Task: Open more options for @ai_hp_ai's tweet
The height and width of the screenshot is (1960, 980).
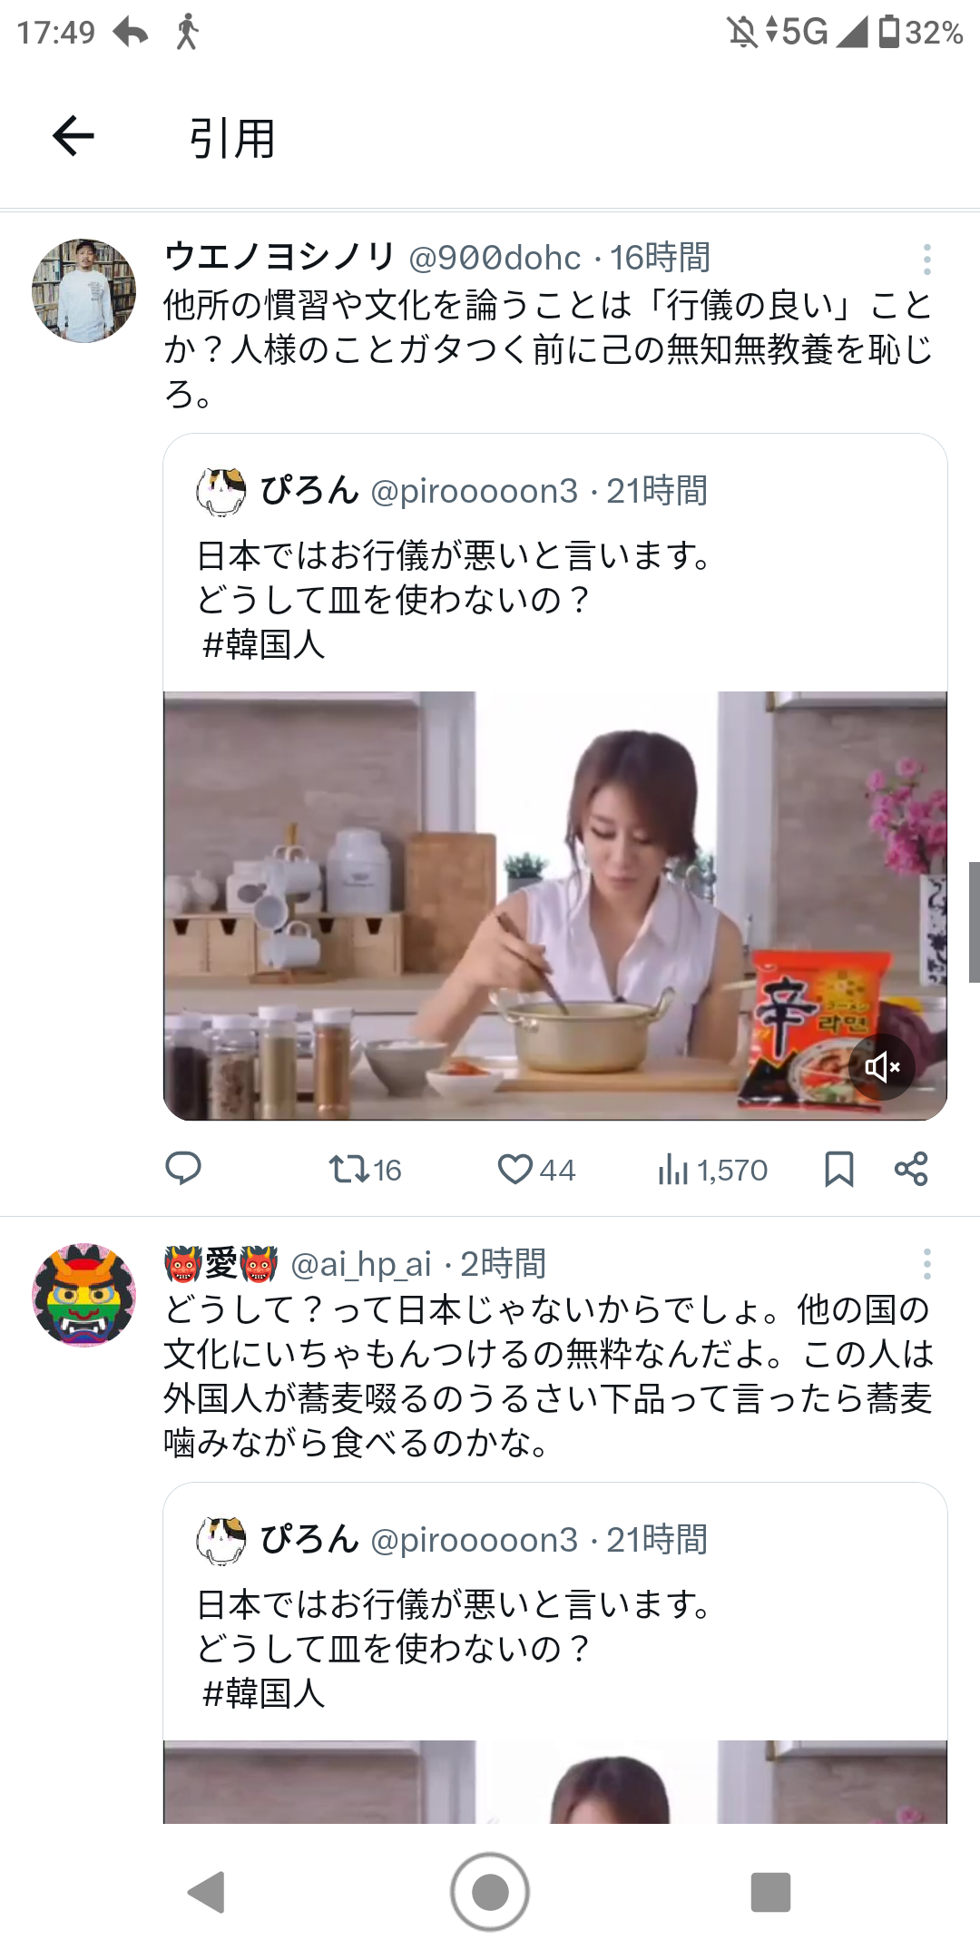Action: coord(926,1264)
